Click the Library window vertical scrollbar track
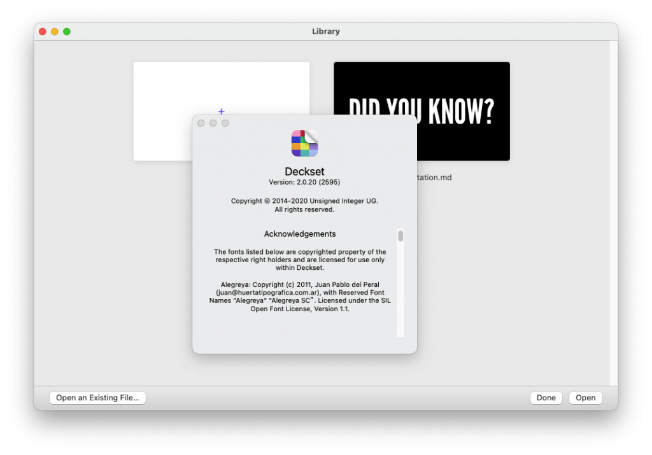Viewport: 652px width, 455px height. [x=614, y=213]
